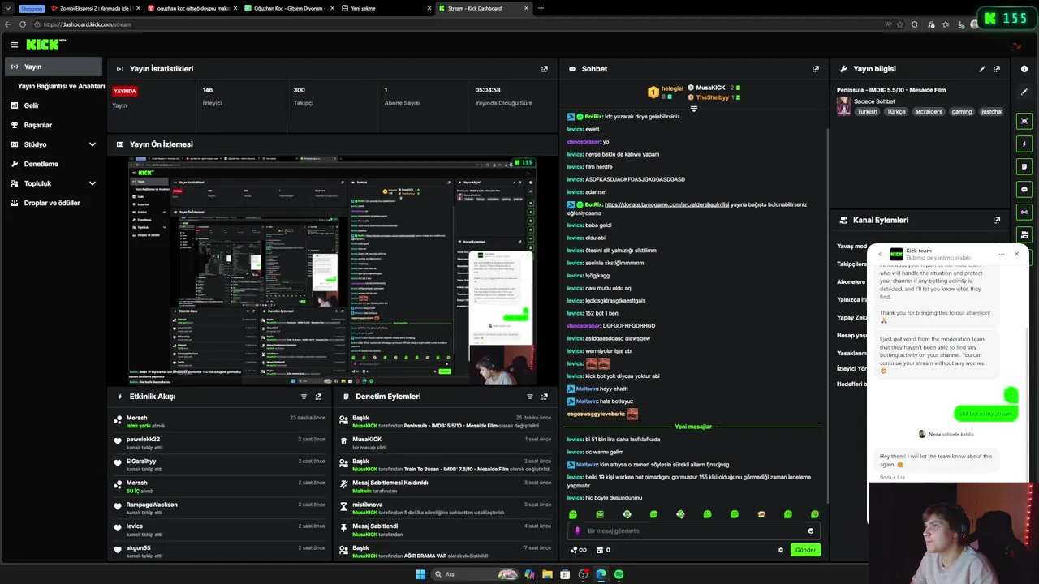Click the browser address bar URL

[87, 24]
